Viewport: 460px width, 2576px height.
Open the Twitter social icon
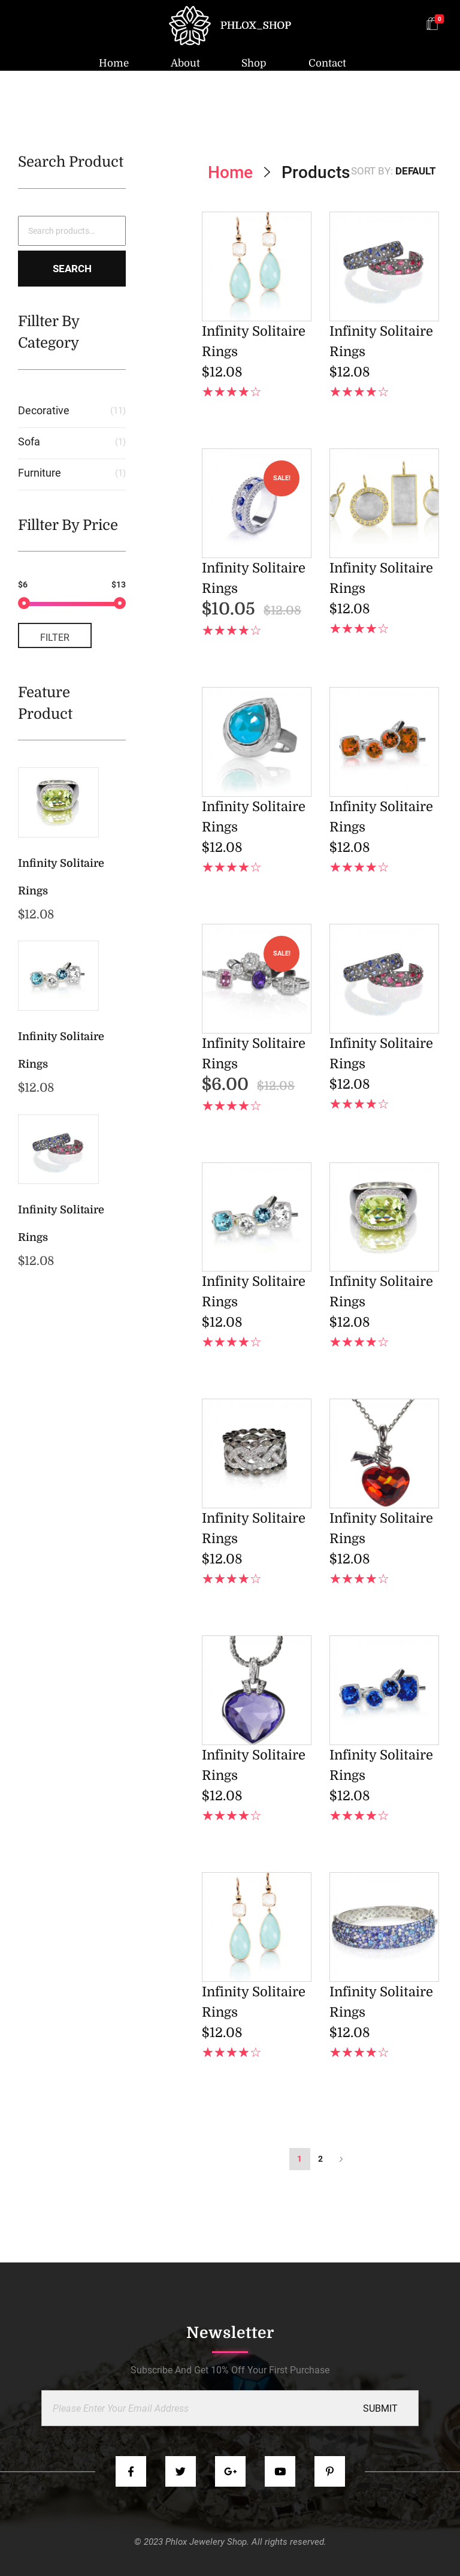coord(180,2470)
